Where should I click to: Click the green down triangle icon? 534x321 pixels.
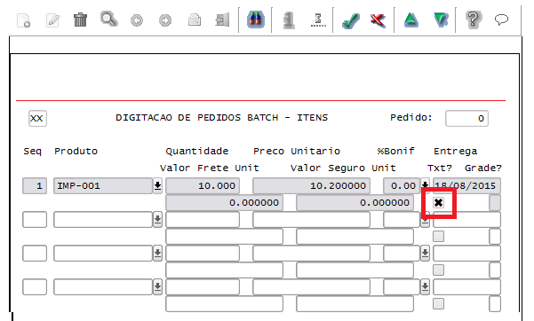(441, 20)
